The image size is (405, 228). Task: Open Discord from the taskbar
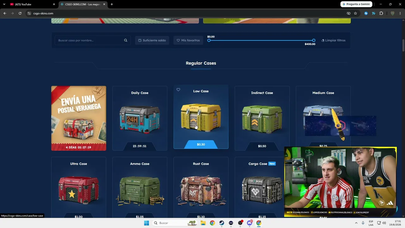tap(249, 223)
